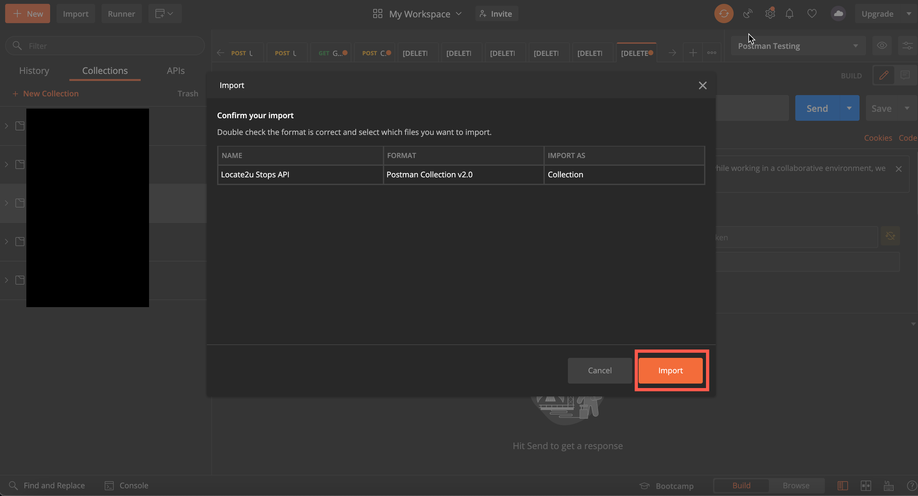Click the workspace grid icon
Viewport: 918px width, 496px height.
click(x=377, y=13)
